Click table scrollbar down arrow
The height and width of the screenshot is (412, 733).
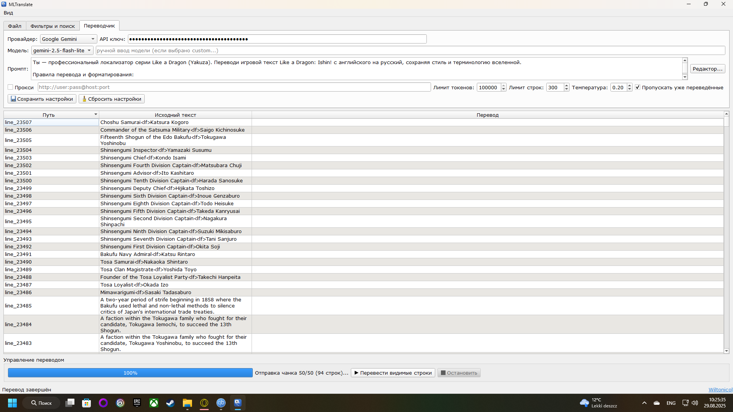[x=726, y=351]
